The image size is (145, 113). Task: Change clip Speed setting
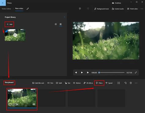pyautogui.click(x=109, y=83)
